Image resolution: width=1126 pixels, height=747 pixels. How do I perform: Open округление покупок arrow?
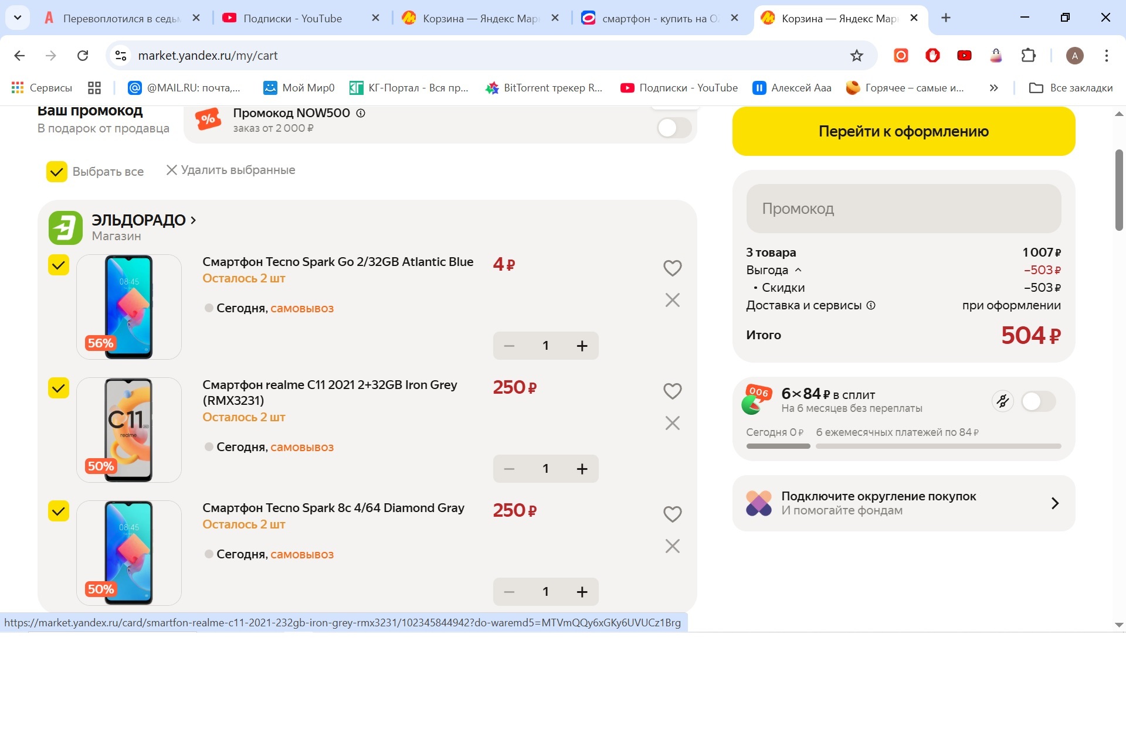(x=1054, y=503)
